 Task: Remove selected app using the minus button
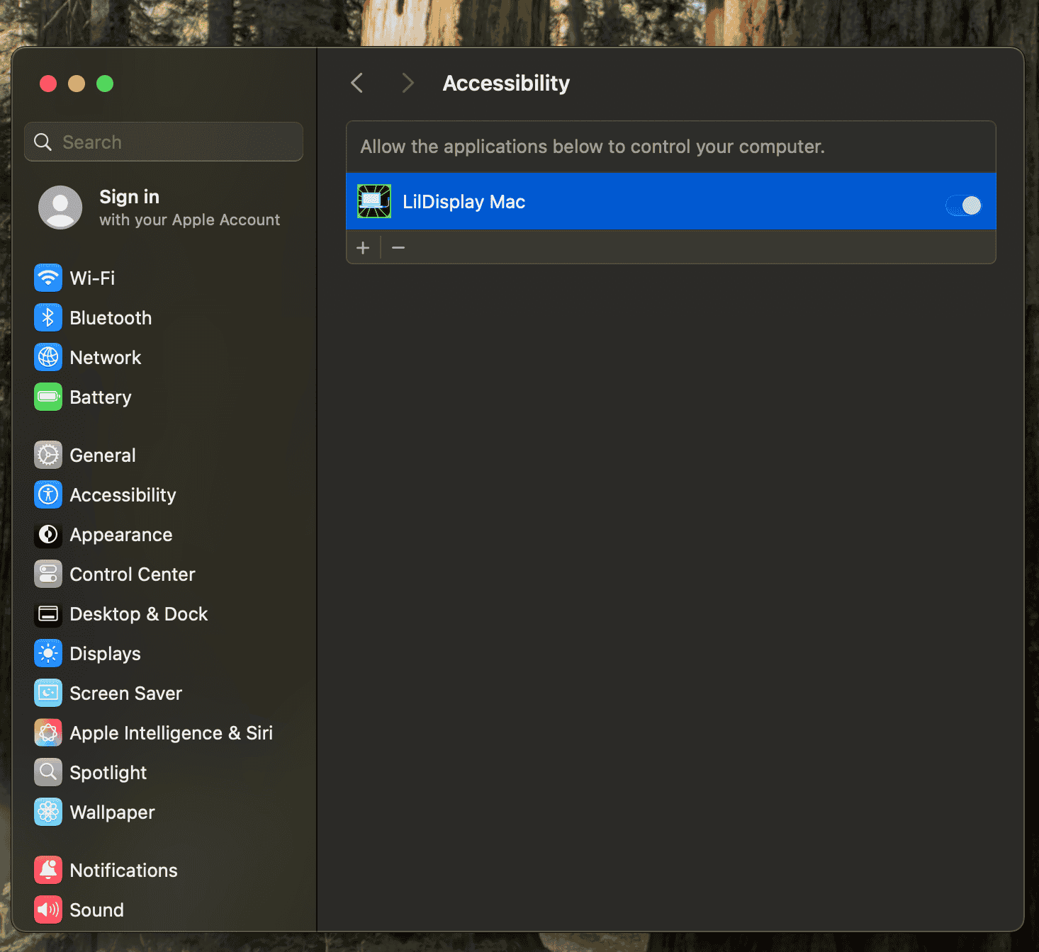398,247
